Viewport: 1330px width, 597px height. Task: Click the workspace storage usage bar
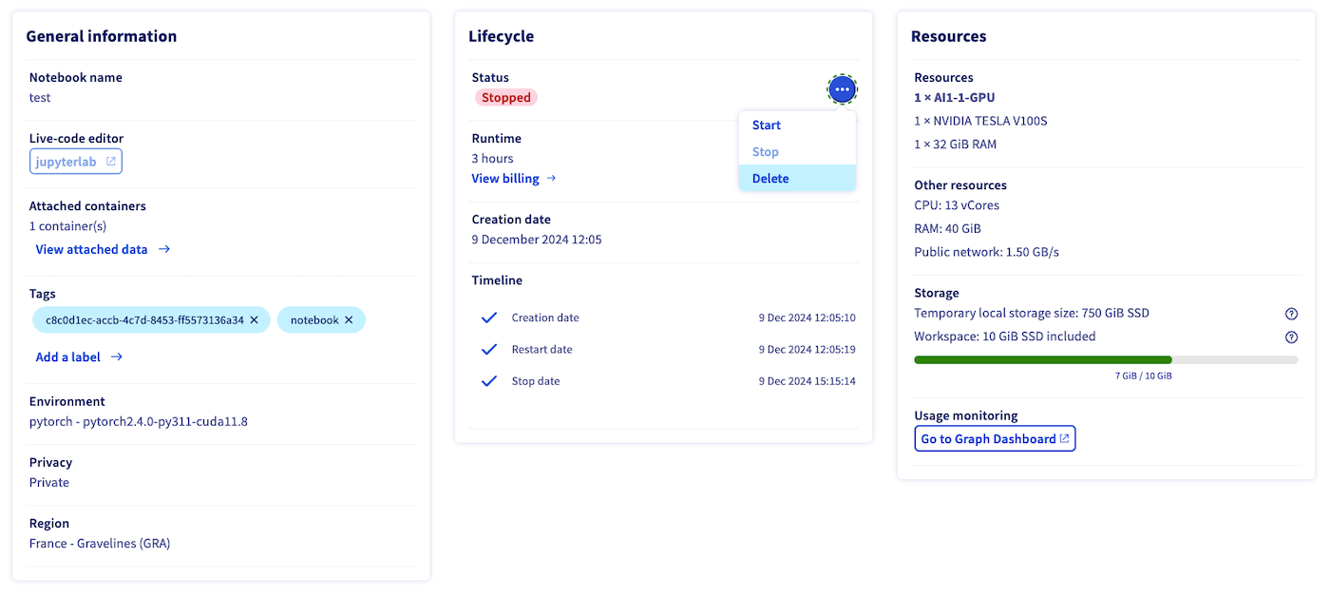point(1105,360)
